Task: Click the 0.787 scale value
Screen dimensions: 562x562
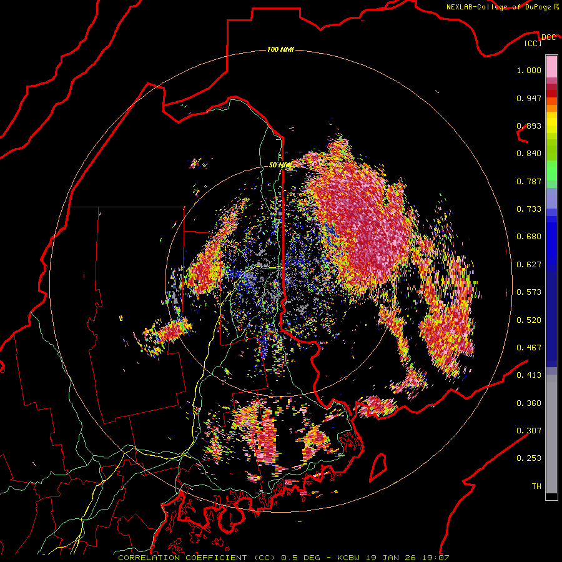Action: coord(529,181)
